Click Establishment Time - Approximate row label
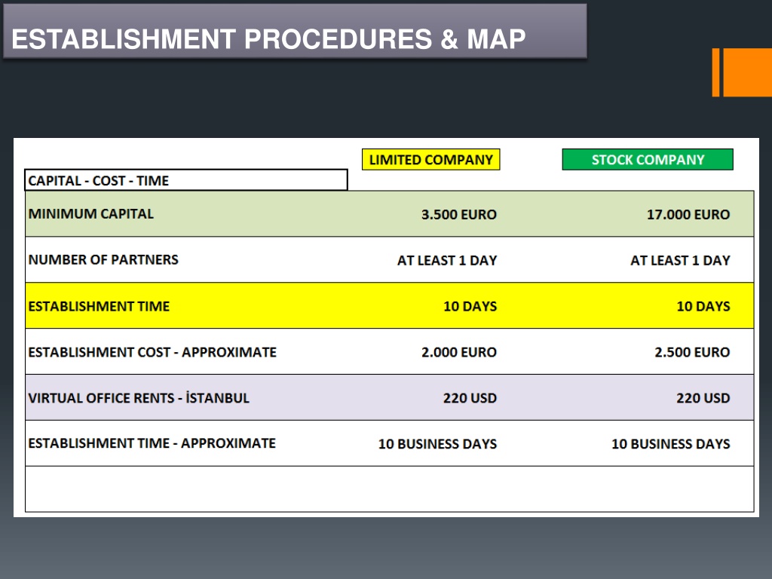Screen dimensions: 772x579 [x=152, y=443]
